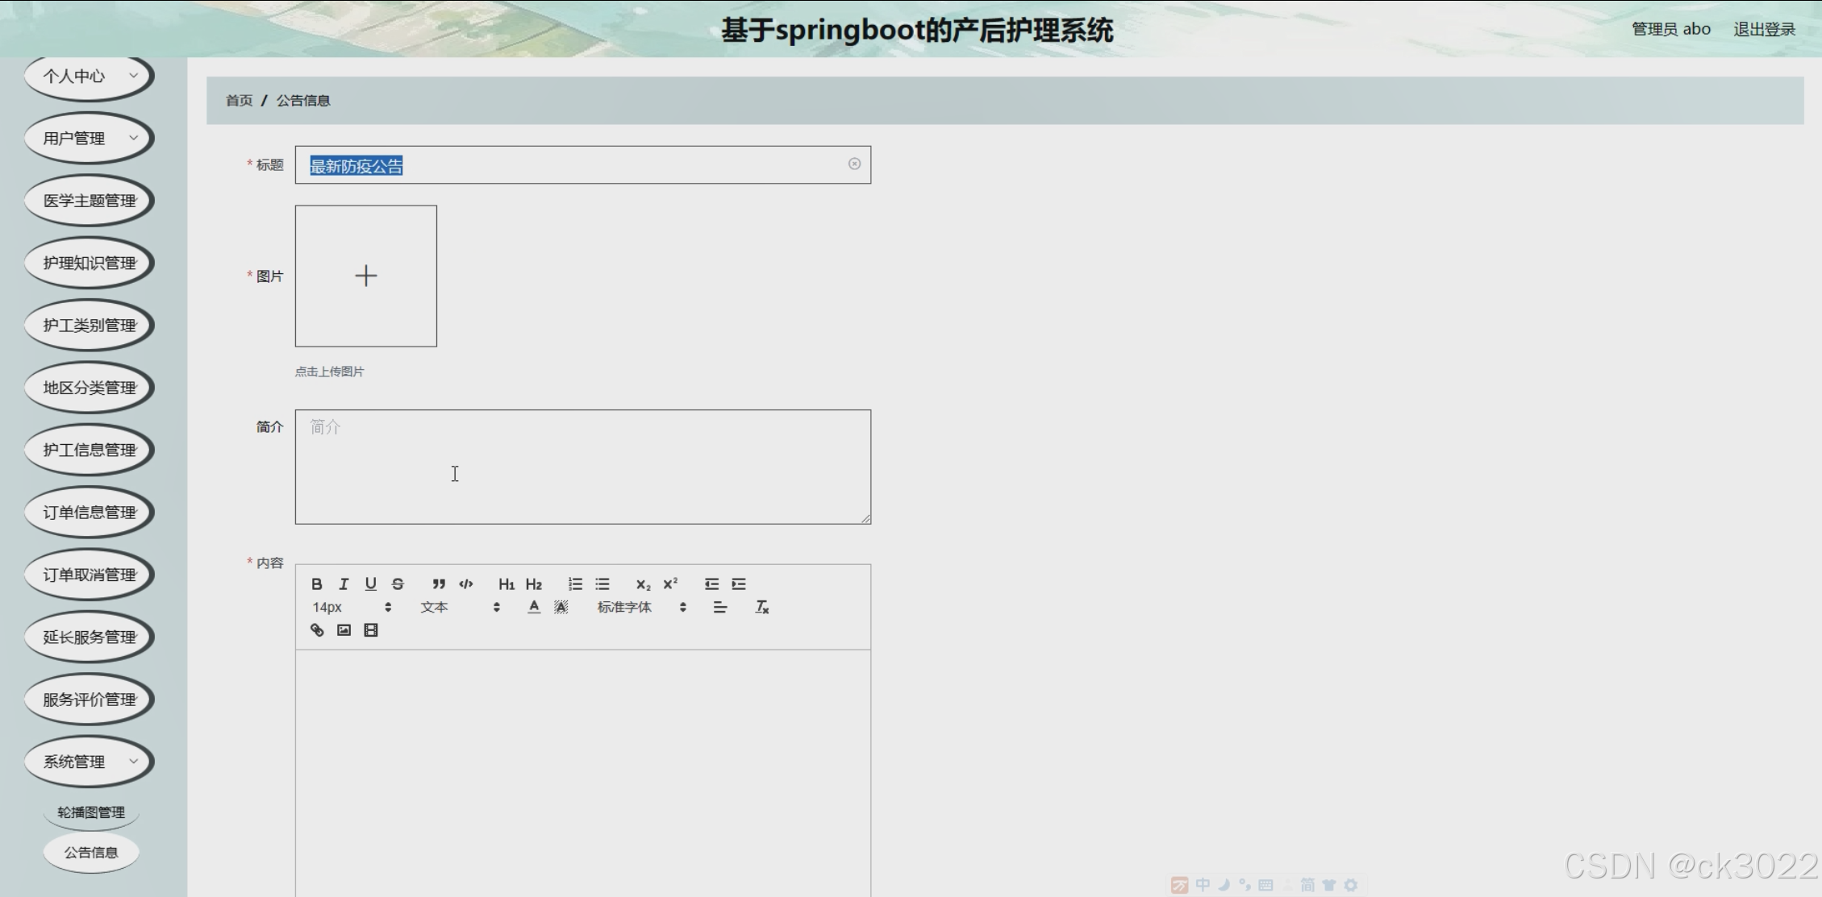Click the code block icon
The height and width of the screenshot is (897, 1822).
tap(465, 583)
